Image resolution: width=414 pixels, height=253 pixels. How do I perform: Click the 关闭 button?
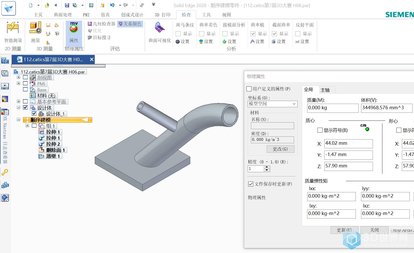(374, 230)
